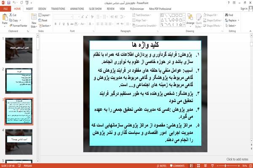The height and width of the screenshot is (168, 253).
Task: Activate the Format Painter
Action: coord(18,26)
